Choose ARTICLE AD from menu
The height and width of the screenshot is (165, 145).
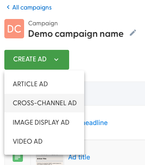[x=44, y=84]
